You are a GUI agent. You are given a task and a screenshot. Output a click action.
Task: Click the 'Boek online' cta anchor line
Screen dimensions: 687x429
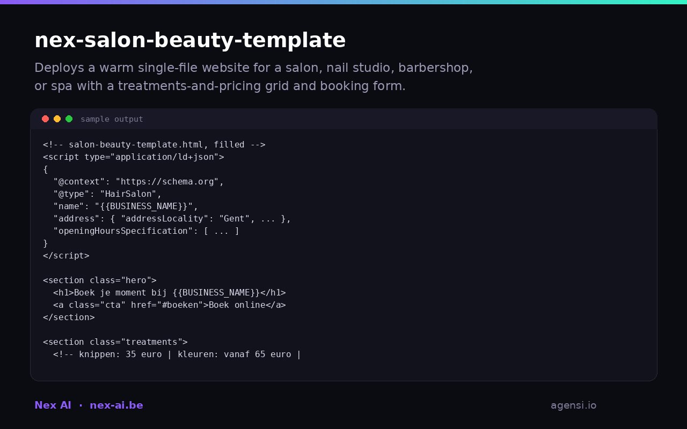tap(170, 305)
